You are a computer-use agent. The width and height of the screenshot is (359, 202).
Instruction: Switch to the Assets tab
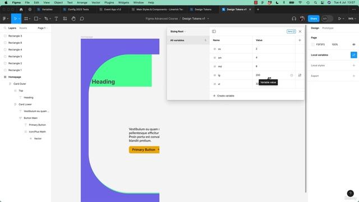click(x=23, y=28)
